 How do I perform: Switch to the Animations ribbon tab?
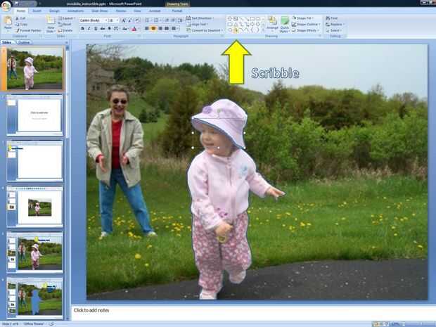coord(75,11)
